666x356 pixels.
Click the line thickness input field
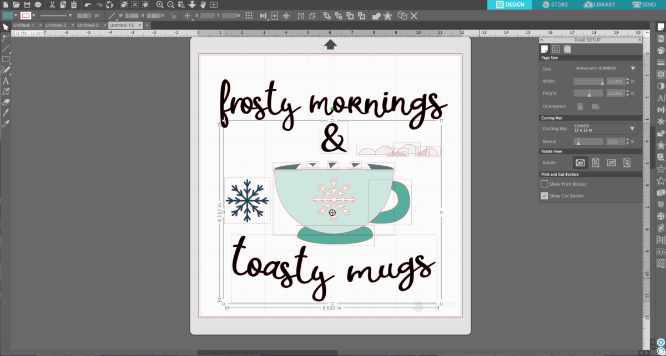click(x=84, y=16)
